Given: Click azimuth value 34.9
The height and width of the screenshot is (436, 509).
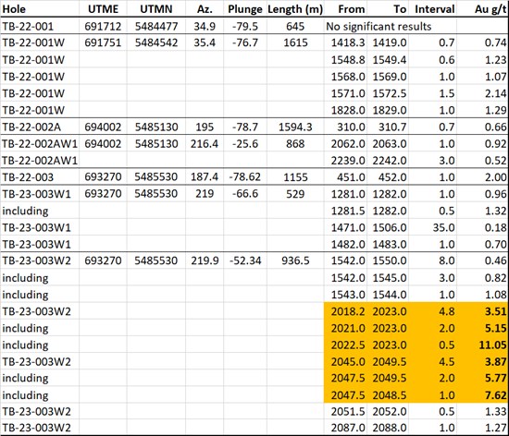Looking at the screenshot, I should coord(205,26).
